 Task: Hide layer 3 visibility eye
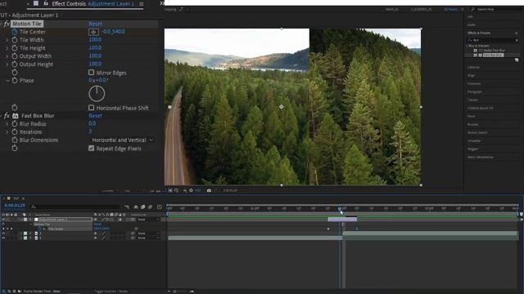pos(3,238)
